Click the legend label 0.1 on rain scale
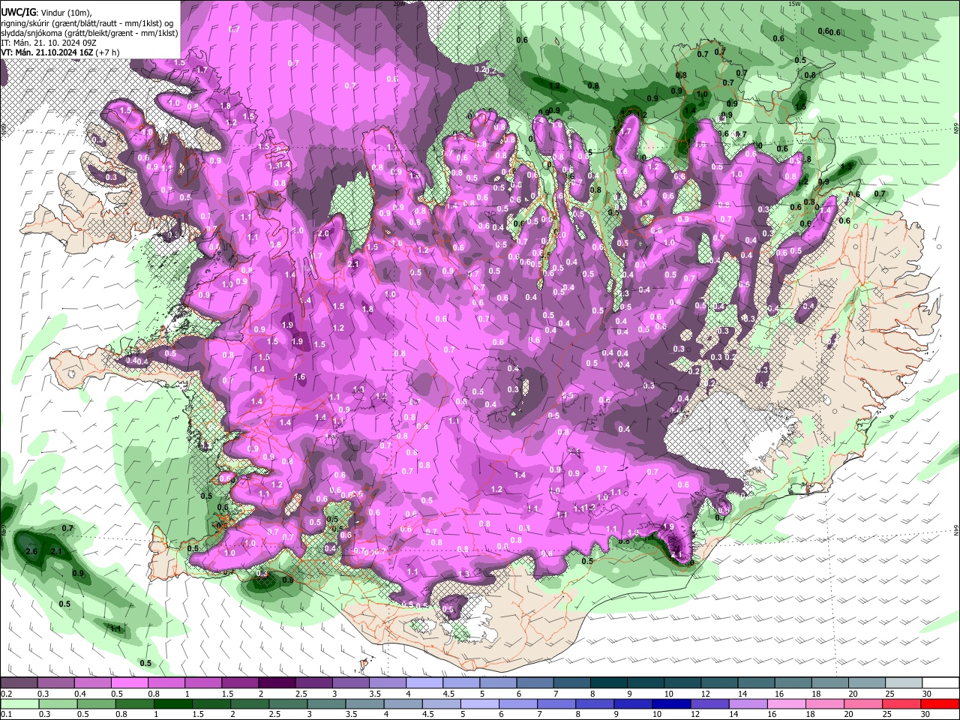The image size is (960, 720). click(x=5, y=715)
